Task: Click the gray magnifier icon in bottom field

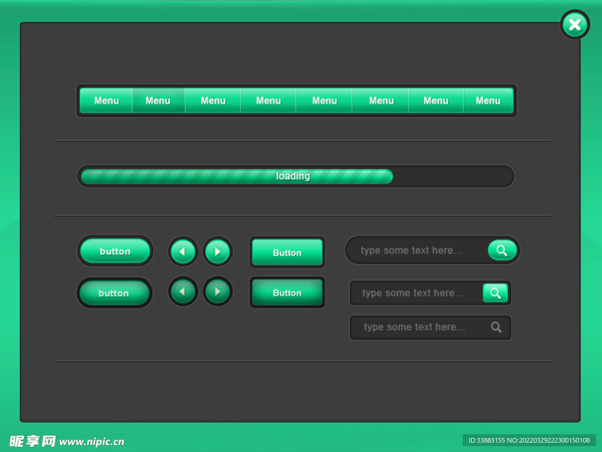Action: pos(496,327)
